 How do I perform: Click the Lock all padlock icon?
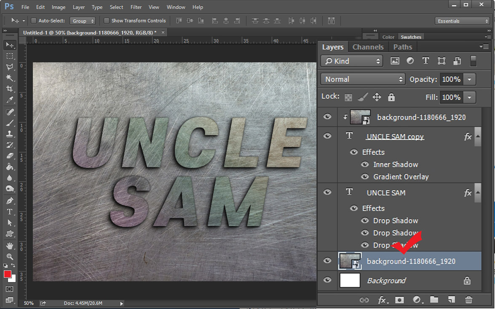pyautogui.click(x=391, y=97)
